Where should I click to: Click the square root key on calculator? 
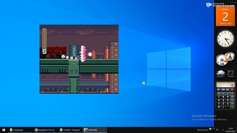click(x=228, y=93)
